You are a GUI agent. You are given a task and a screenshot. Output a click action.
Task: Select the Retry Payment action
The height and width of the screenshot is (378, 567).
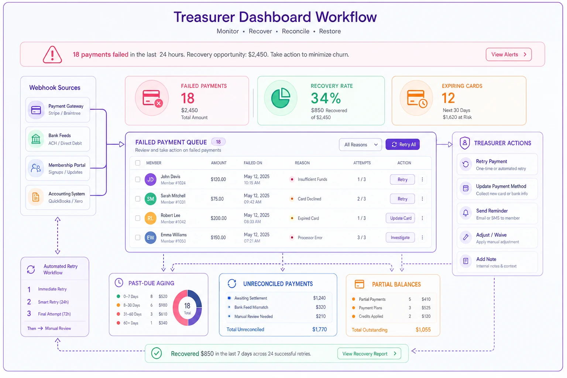(497, 164)
